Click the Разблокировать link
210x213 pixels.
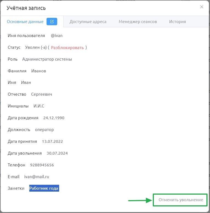(x=67, y=47)
